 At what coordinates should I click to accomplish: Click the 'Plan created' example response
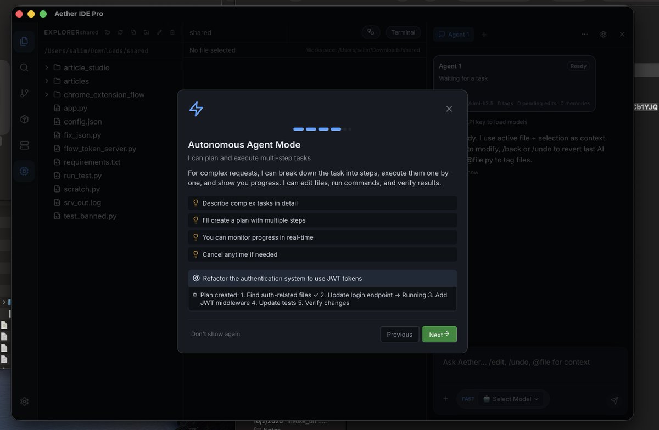pyautogui.click(x=322, y=299)
